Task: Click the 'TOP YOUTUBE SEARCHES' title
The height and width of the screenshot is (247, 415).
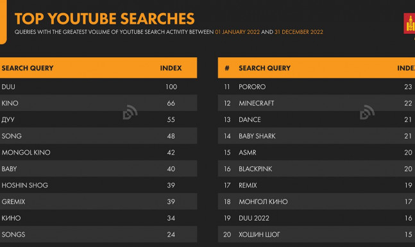Action: tap(105, 19)
